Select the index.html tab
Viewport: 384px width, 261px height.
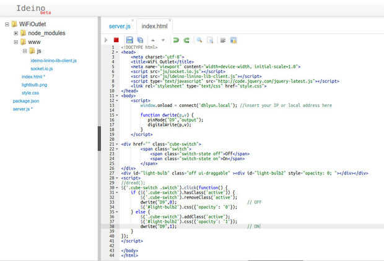[x=154, y=27]
